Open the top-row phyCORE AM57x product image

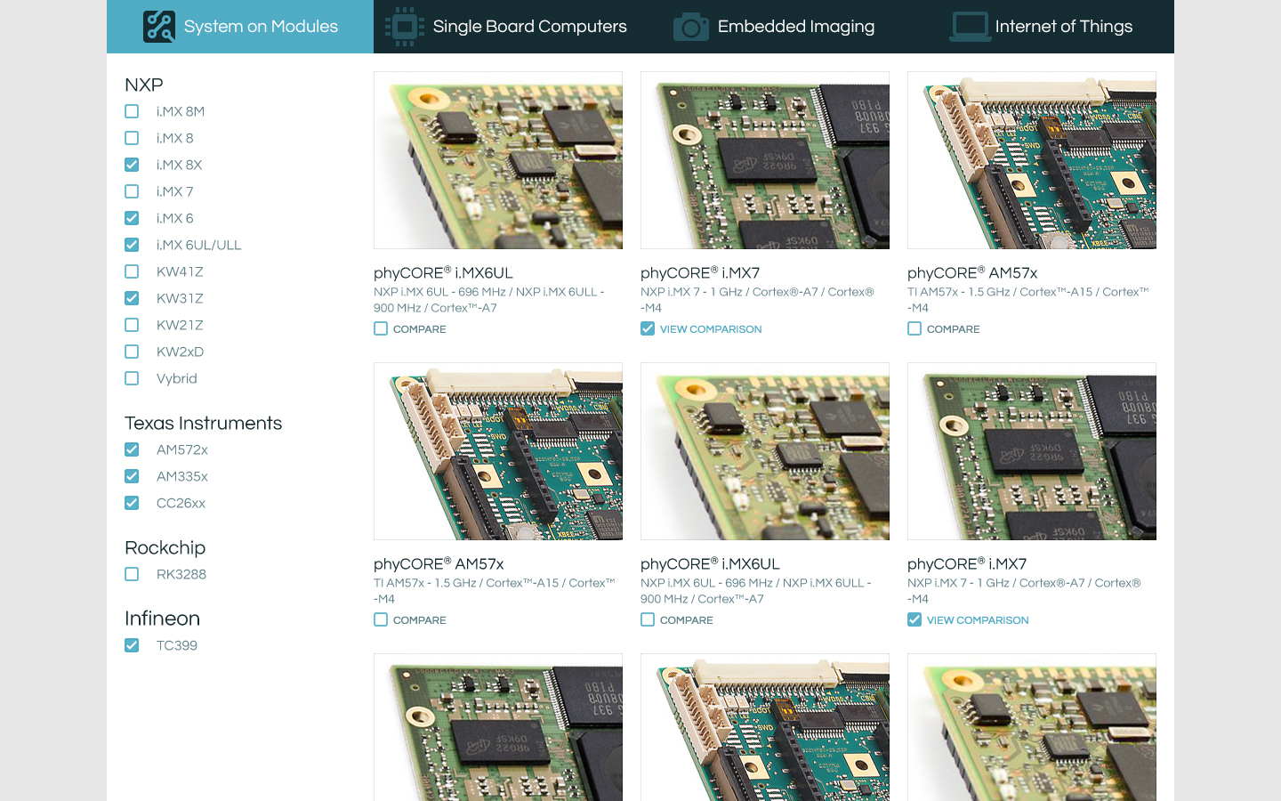(1032, 160)
